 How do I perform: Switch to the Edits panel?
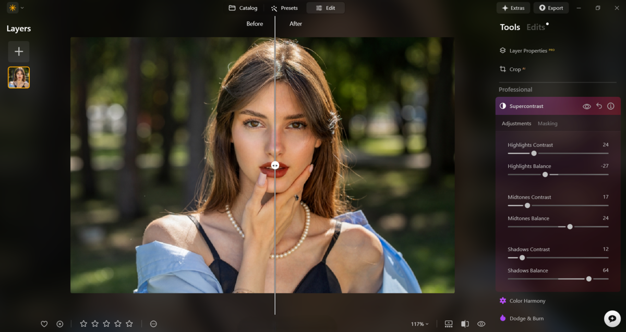click(536, 27)
